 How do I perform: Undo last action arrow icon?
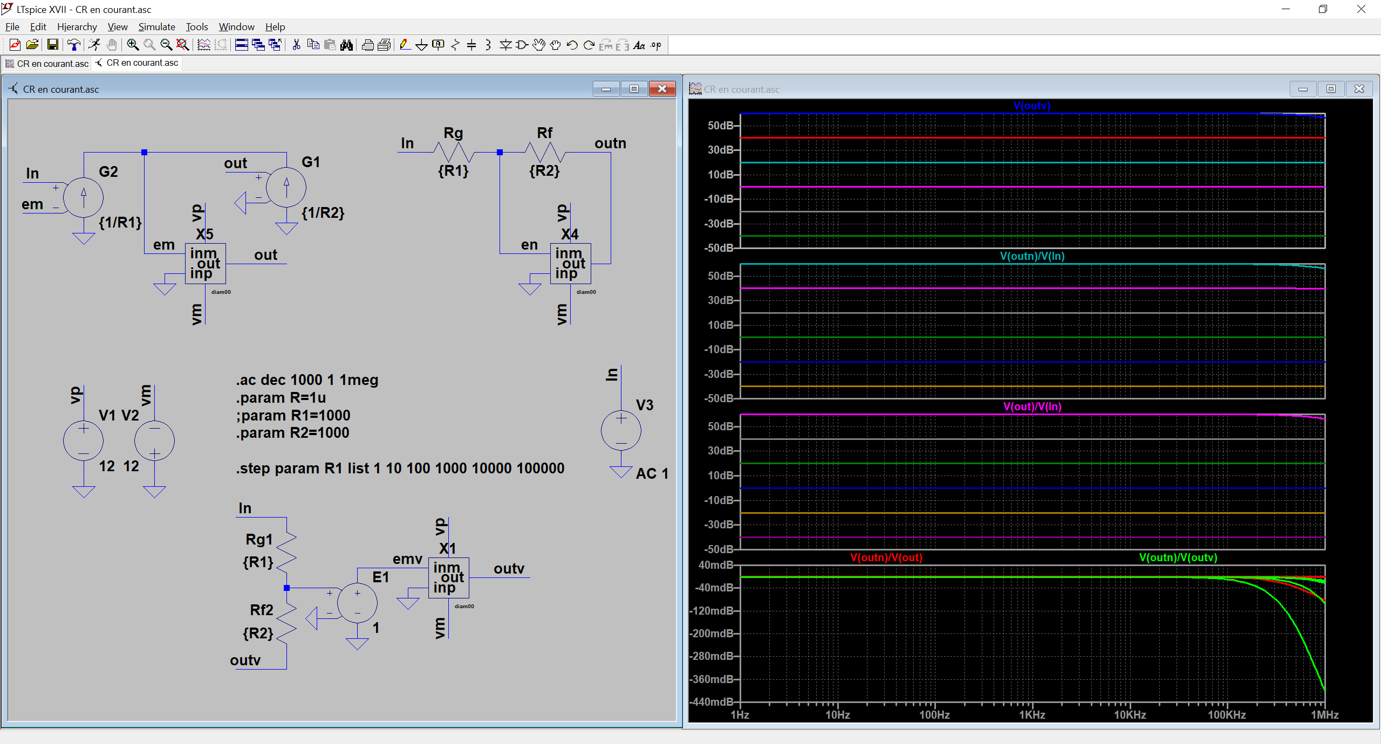[x=572, y=45]
